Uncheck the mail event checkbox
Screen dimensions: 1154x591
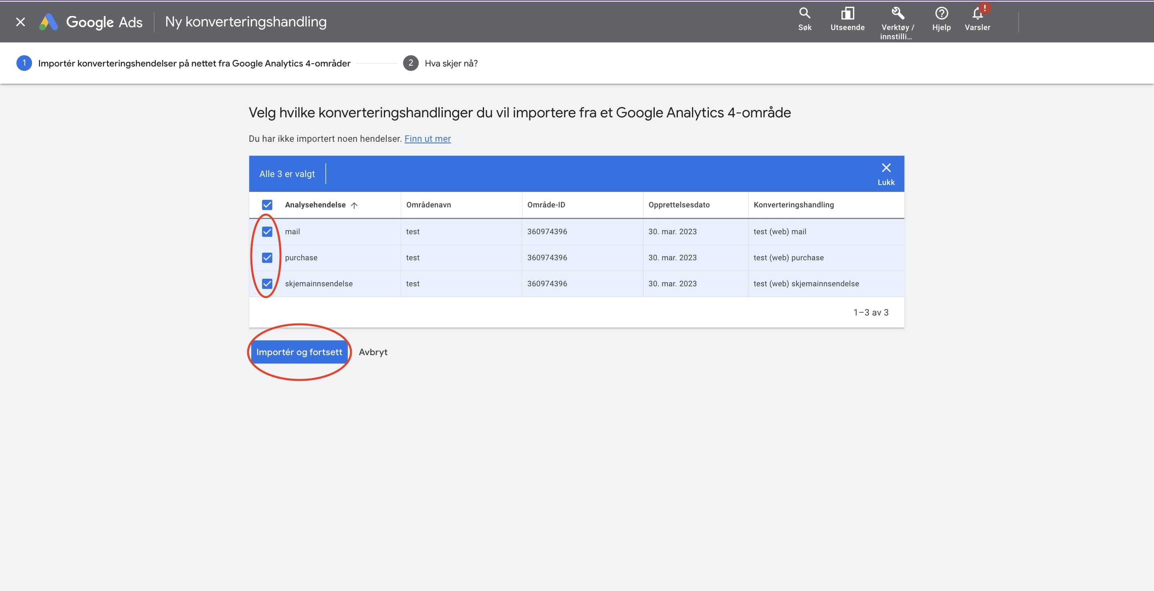coord(267,231)
